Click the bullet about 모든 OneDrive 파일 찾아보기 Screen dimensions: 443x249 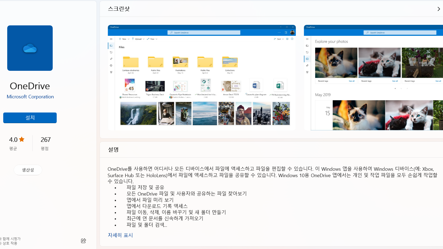pyautogui.click(x=186, y=194)
